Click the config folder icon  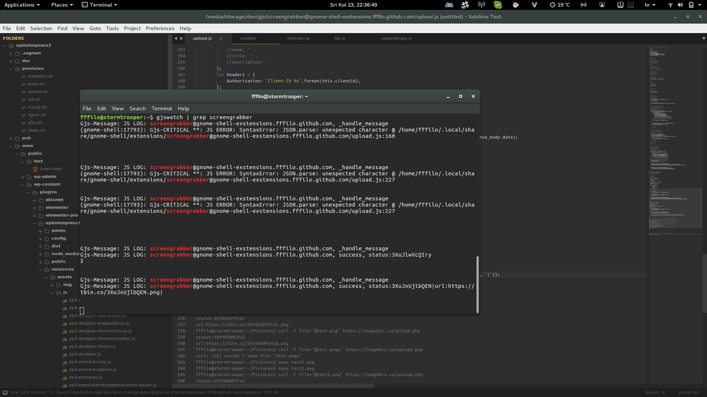pos(47,239)
